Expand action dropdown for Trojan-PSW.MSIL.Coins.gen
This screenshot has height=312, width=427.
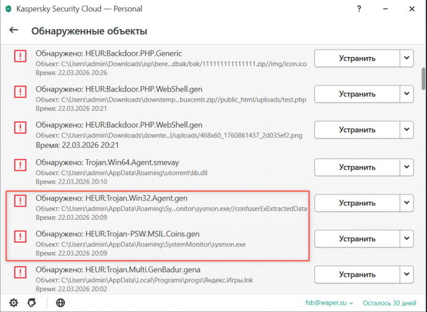(407, 239)
